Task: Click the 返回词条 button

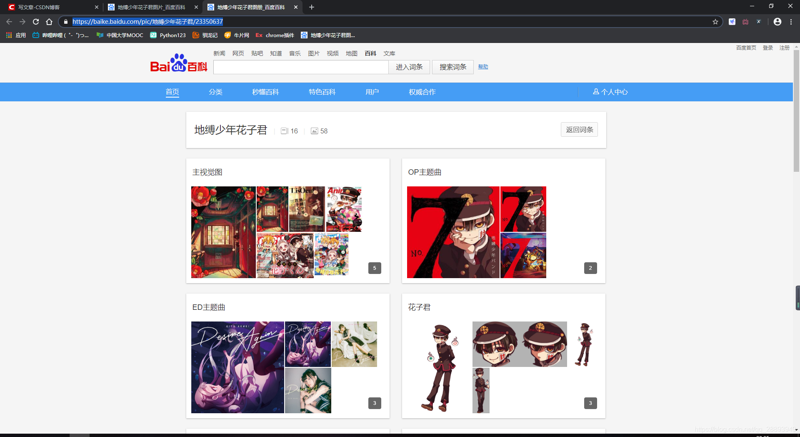Action: (x=580, y=130)
